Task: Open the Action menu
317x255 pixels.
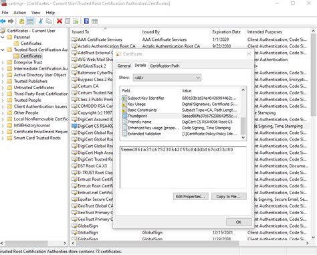Action: (19, 13)
